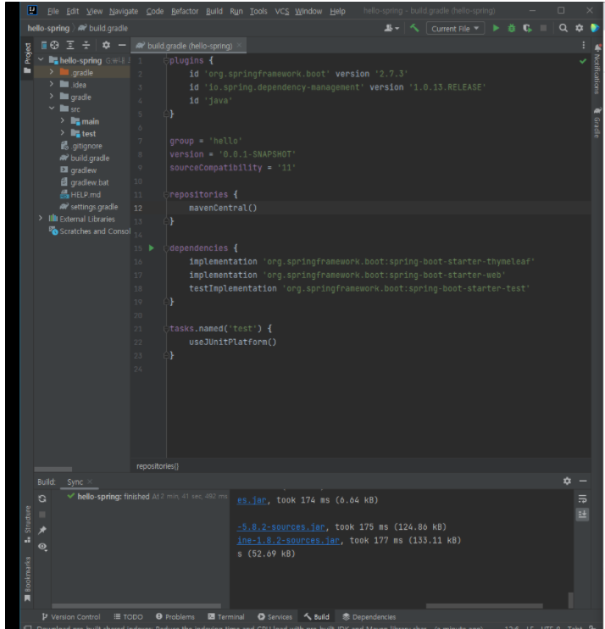
Task: Open the JetBrains Toolbox colorful icon
Action: [595, 28]
